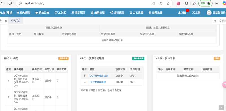Go back in browser history
The width and height of the screenshot is (226, 111).
pyautogui.click(x=2, y=3)
